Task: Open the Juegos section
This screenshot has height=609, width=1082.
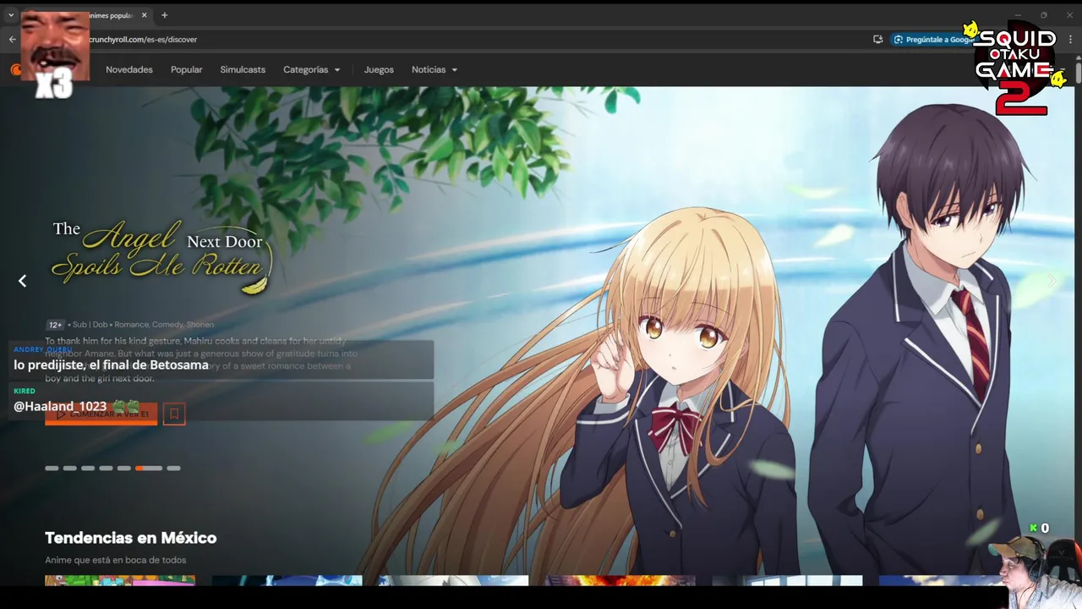Action: 379,69
